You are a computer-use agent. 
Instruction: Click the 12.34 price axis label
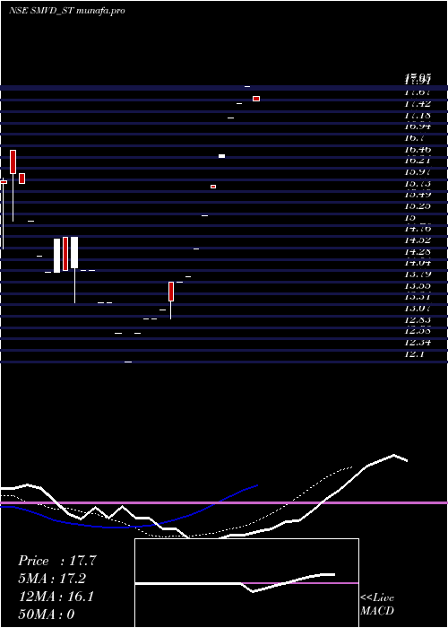(x=418, y=342)
